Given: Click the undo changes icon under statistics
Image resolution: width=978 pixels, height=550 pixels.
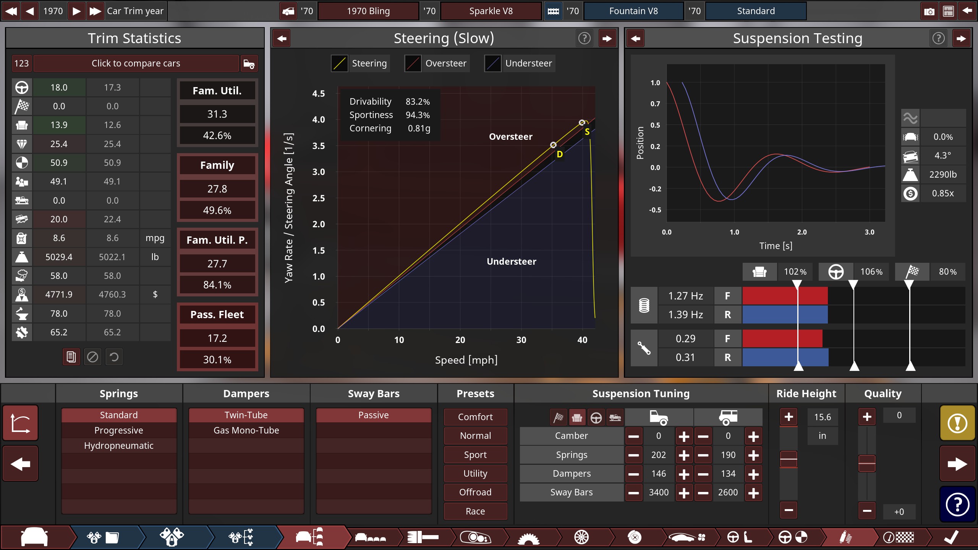Looking at the screenshot, I should coord(114,357).
